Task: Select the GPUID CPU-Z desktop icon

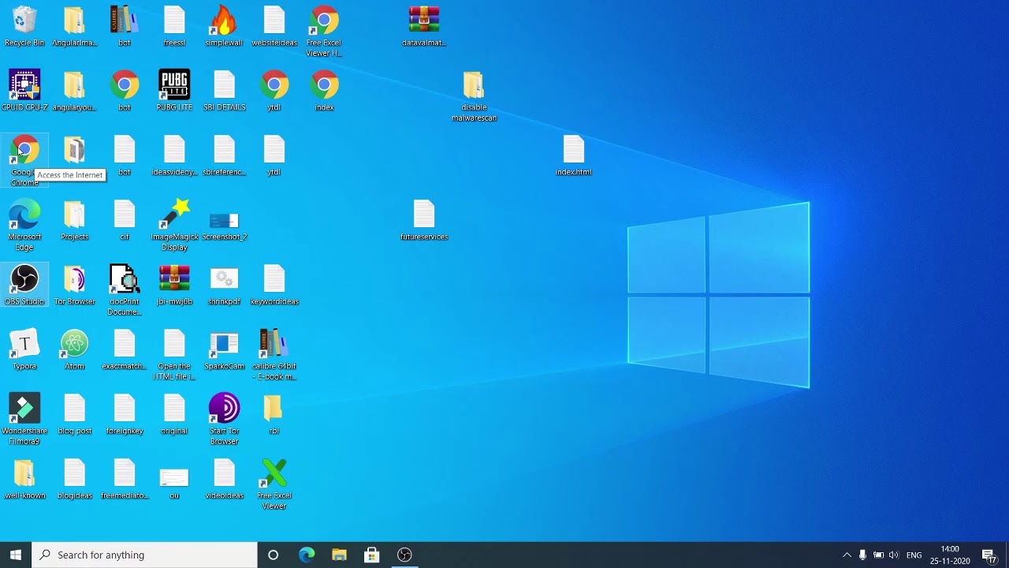Action: pos(24,85)
